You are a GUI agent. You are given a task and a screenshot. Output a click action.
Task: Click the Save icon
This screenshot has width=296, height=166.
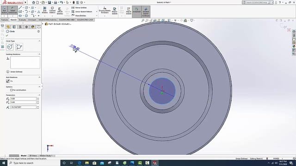[49, 2]
